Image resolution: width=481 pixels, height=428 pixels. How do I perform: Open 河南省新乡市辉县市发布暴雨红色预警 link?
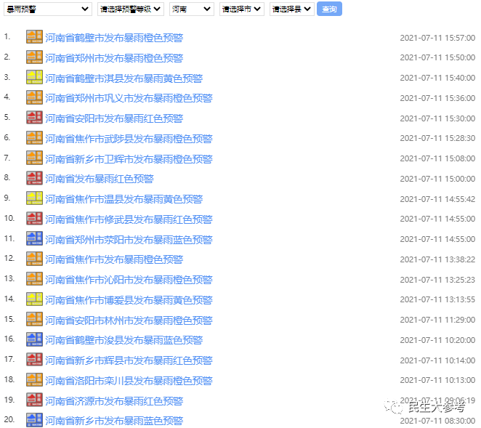point(129,360)
